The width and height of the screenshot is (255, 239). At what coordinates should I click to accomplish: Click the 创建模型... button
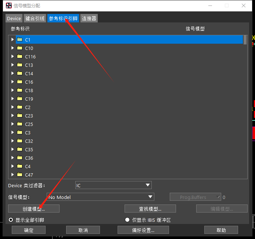[34, 209]
